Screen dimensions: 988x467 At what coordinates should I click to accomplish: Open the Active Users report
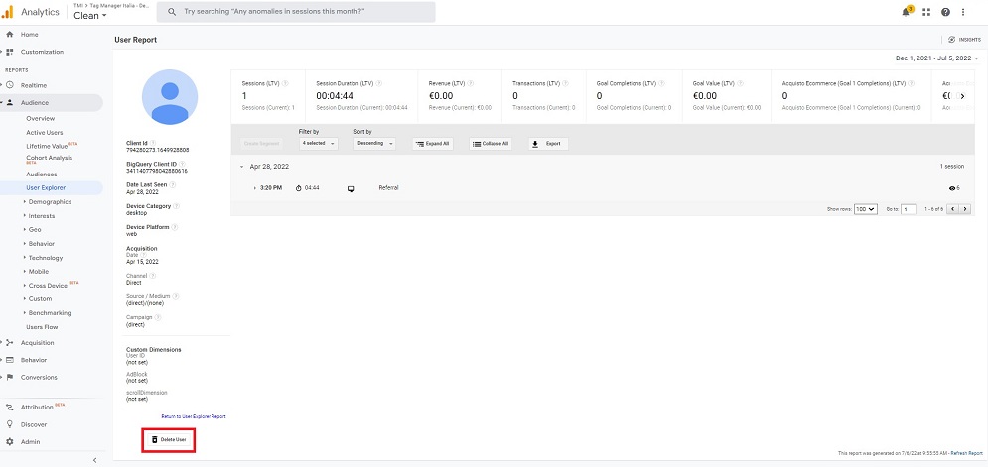click(44, 133)
